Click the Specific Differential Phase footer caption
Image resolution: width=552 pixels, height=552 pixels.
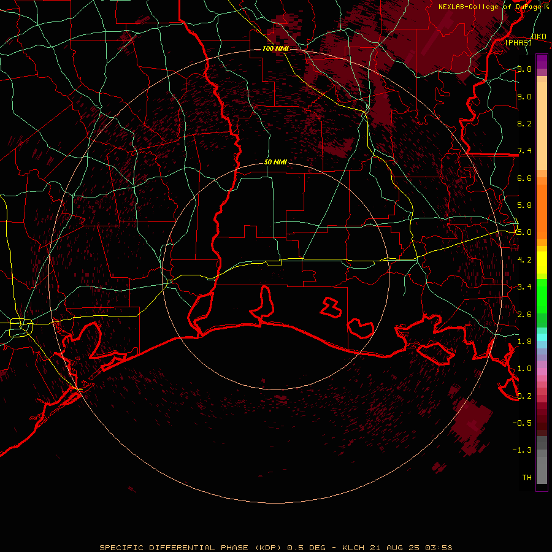[276, 548]
